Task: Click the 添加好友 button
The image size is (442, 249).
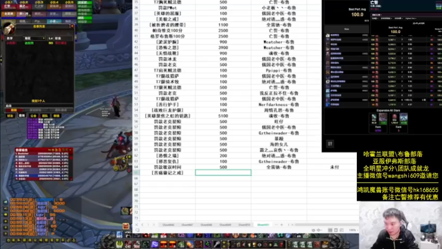Action: (35, 110)
